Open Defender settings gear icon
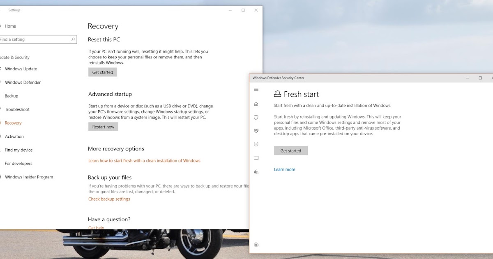This screenshot has height=259, width=493. [x=256, y=245]
